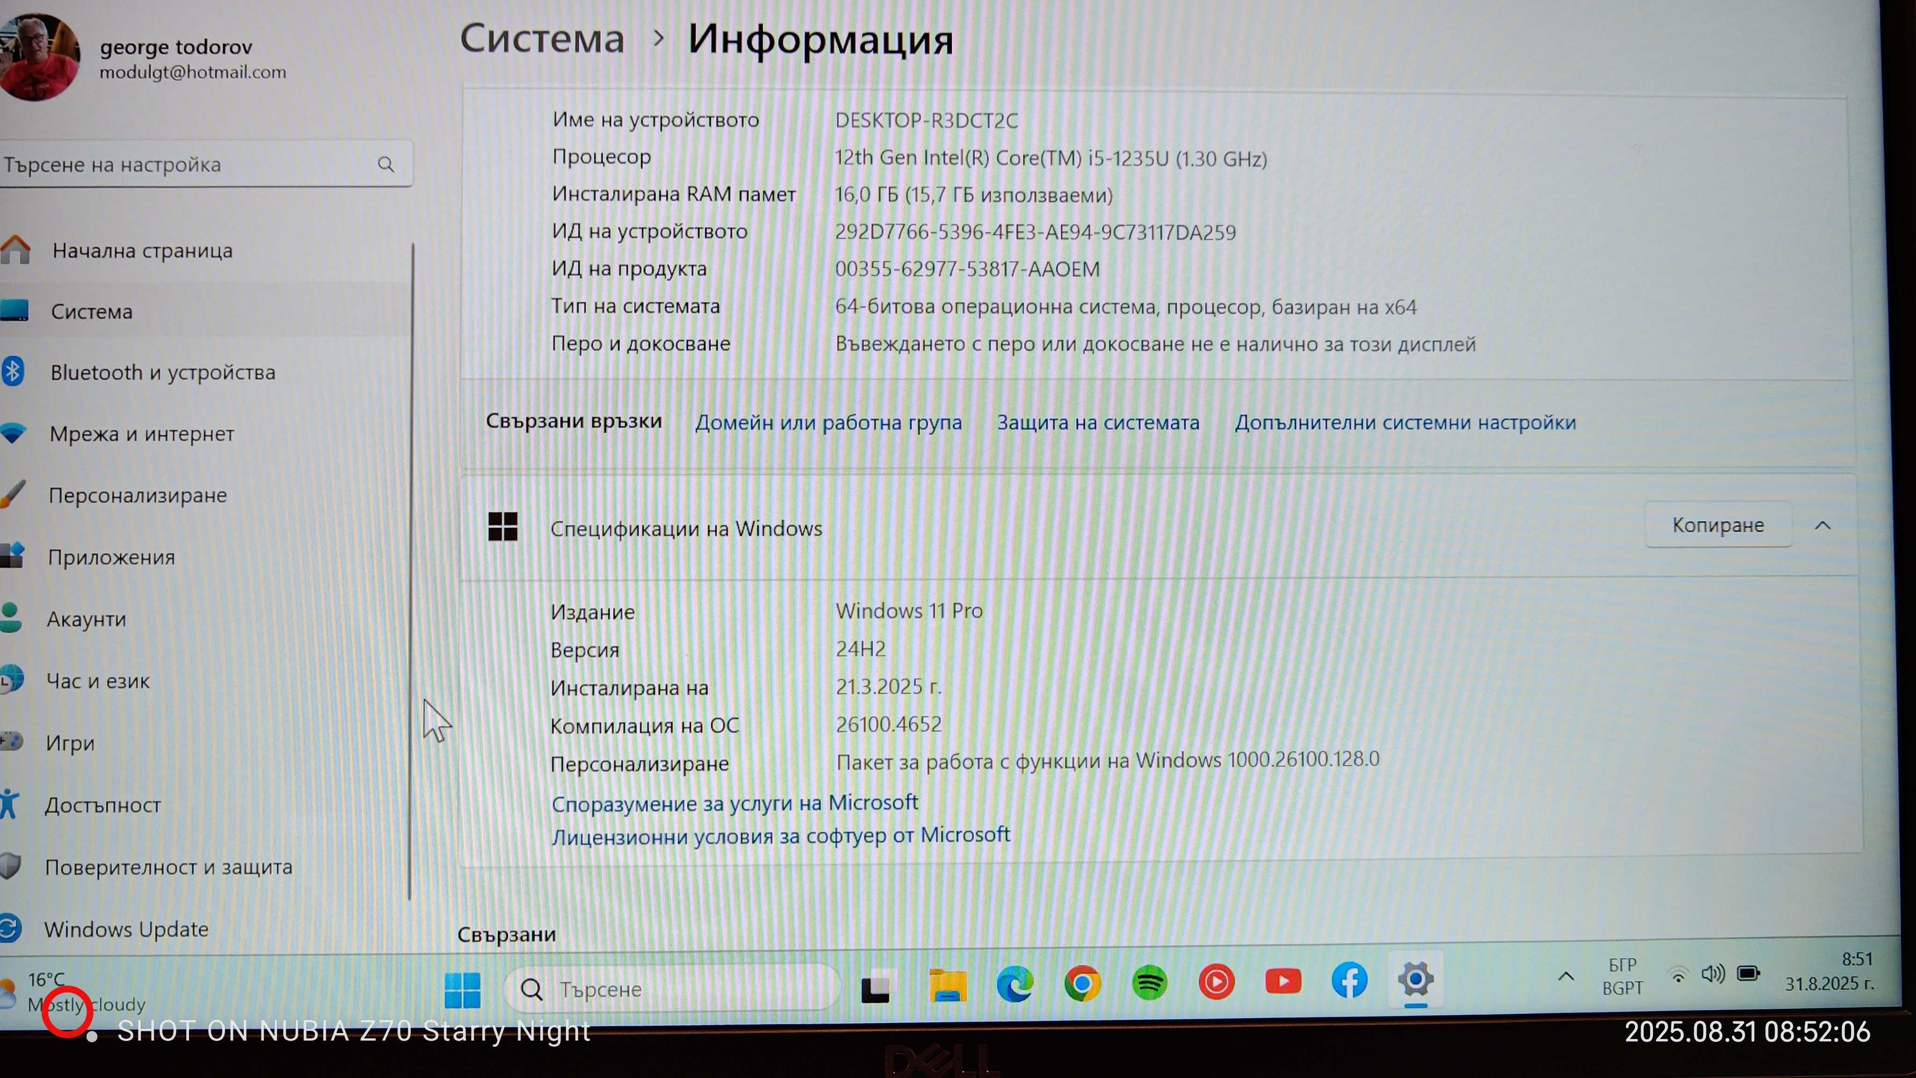Open the Windows Start menu
Screen dimensions: 1916x1078
click(x=463, y=990)
